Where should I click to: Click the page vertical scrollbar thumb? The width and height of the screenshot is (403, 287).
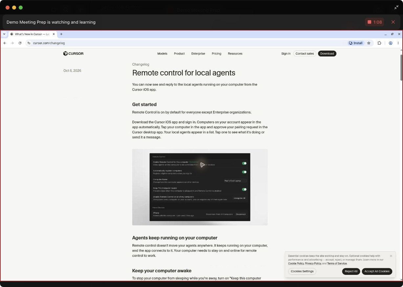coord(401,67)
